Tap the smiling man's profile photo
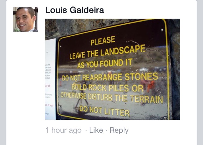203x145 pixels. pyautogui.click(x=25, y=19)
